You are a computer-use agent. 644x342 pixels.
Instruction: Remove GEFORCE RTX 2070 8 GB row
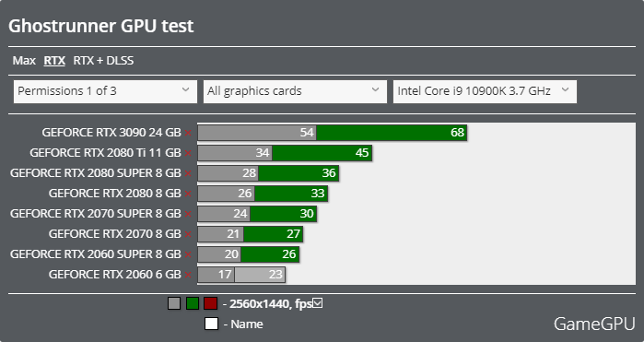tap(188, 234)
